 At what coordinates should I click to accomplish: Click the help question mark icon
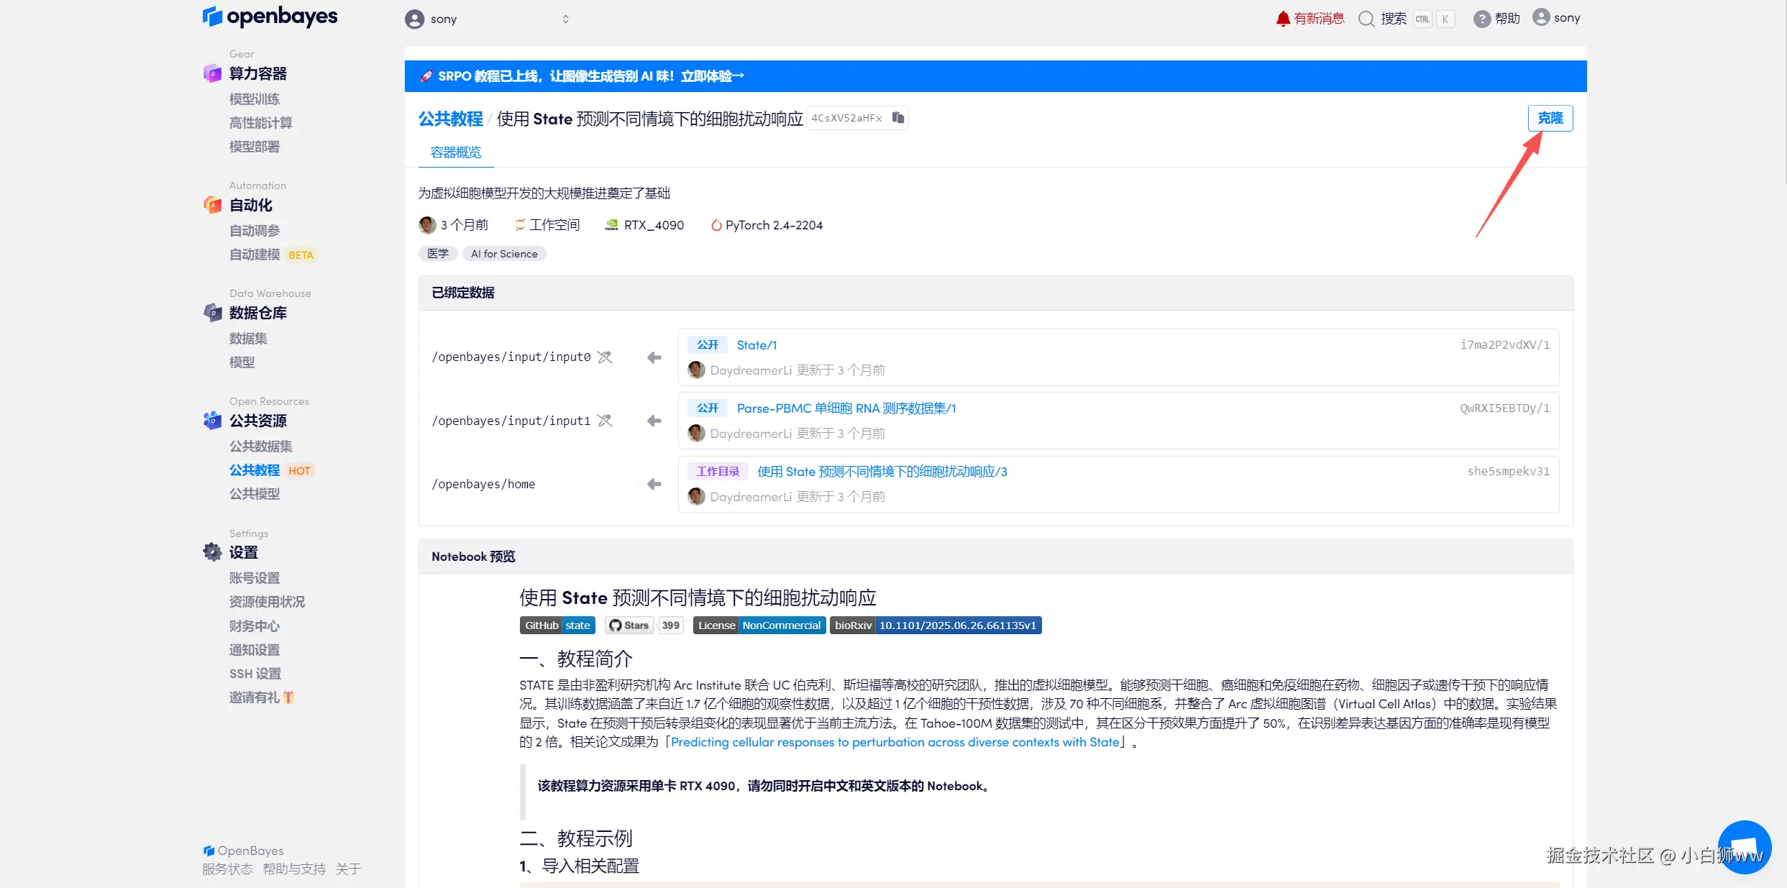pyautogui.click(x=1481, y=19)
